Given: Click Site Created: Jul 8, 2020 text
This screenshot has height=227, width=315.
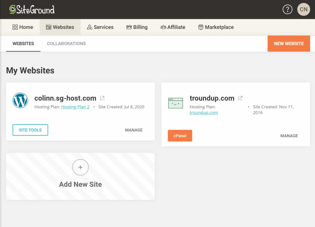Looking at the screenshot, I should point(121,107).
